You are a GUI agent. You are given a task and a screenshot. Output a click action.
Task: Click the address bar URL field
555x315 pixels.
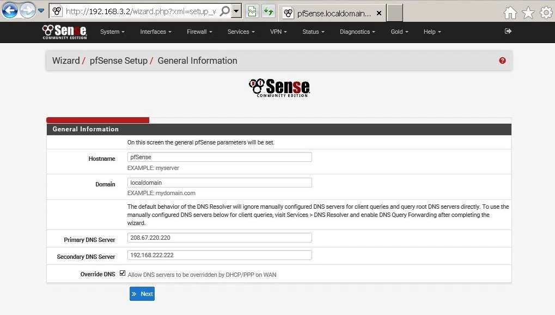pos(141,11)
